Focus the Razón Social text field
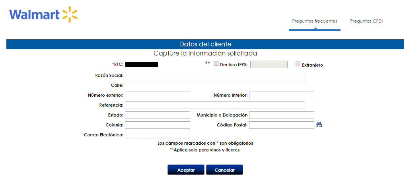Screen dimensions: 405x178 [215, 75]
